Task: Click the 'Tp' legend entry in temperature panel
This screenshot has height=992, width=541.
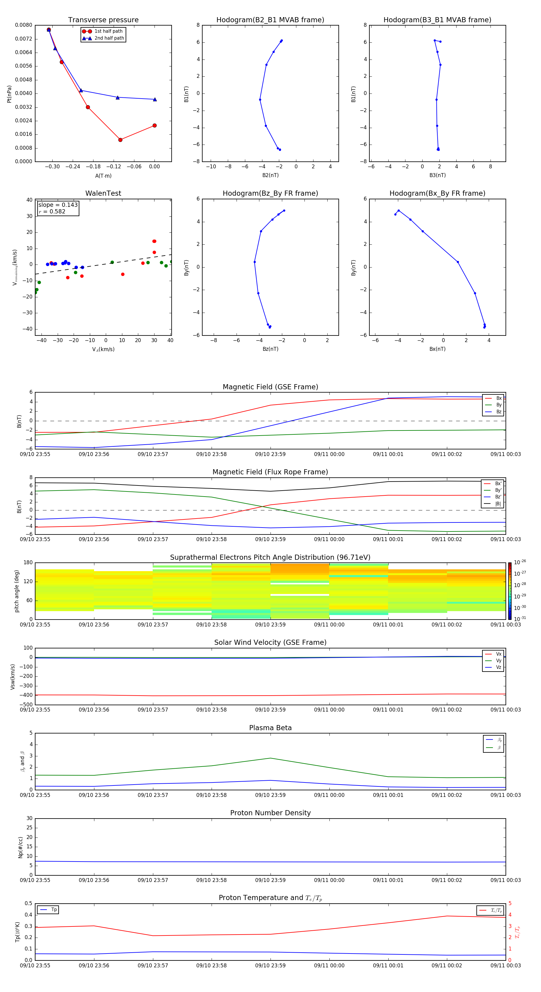Action: pos(48,910)
